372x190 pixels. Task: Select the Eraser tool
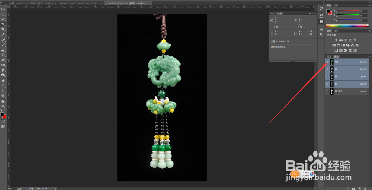(x=3, y=60)
